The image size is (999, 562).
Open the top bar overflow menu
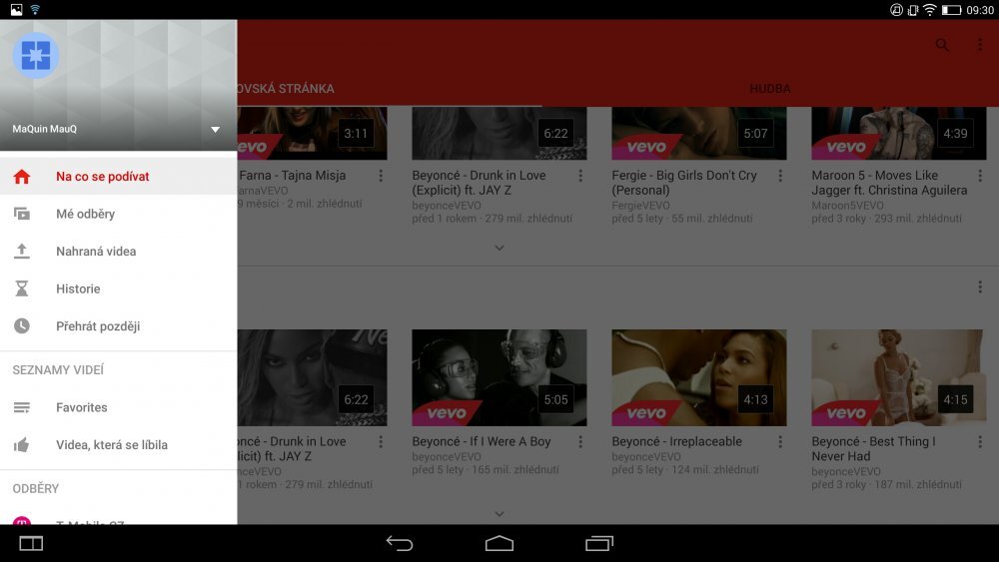pos(977,45)
